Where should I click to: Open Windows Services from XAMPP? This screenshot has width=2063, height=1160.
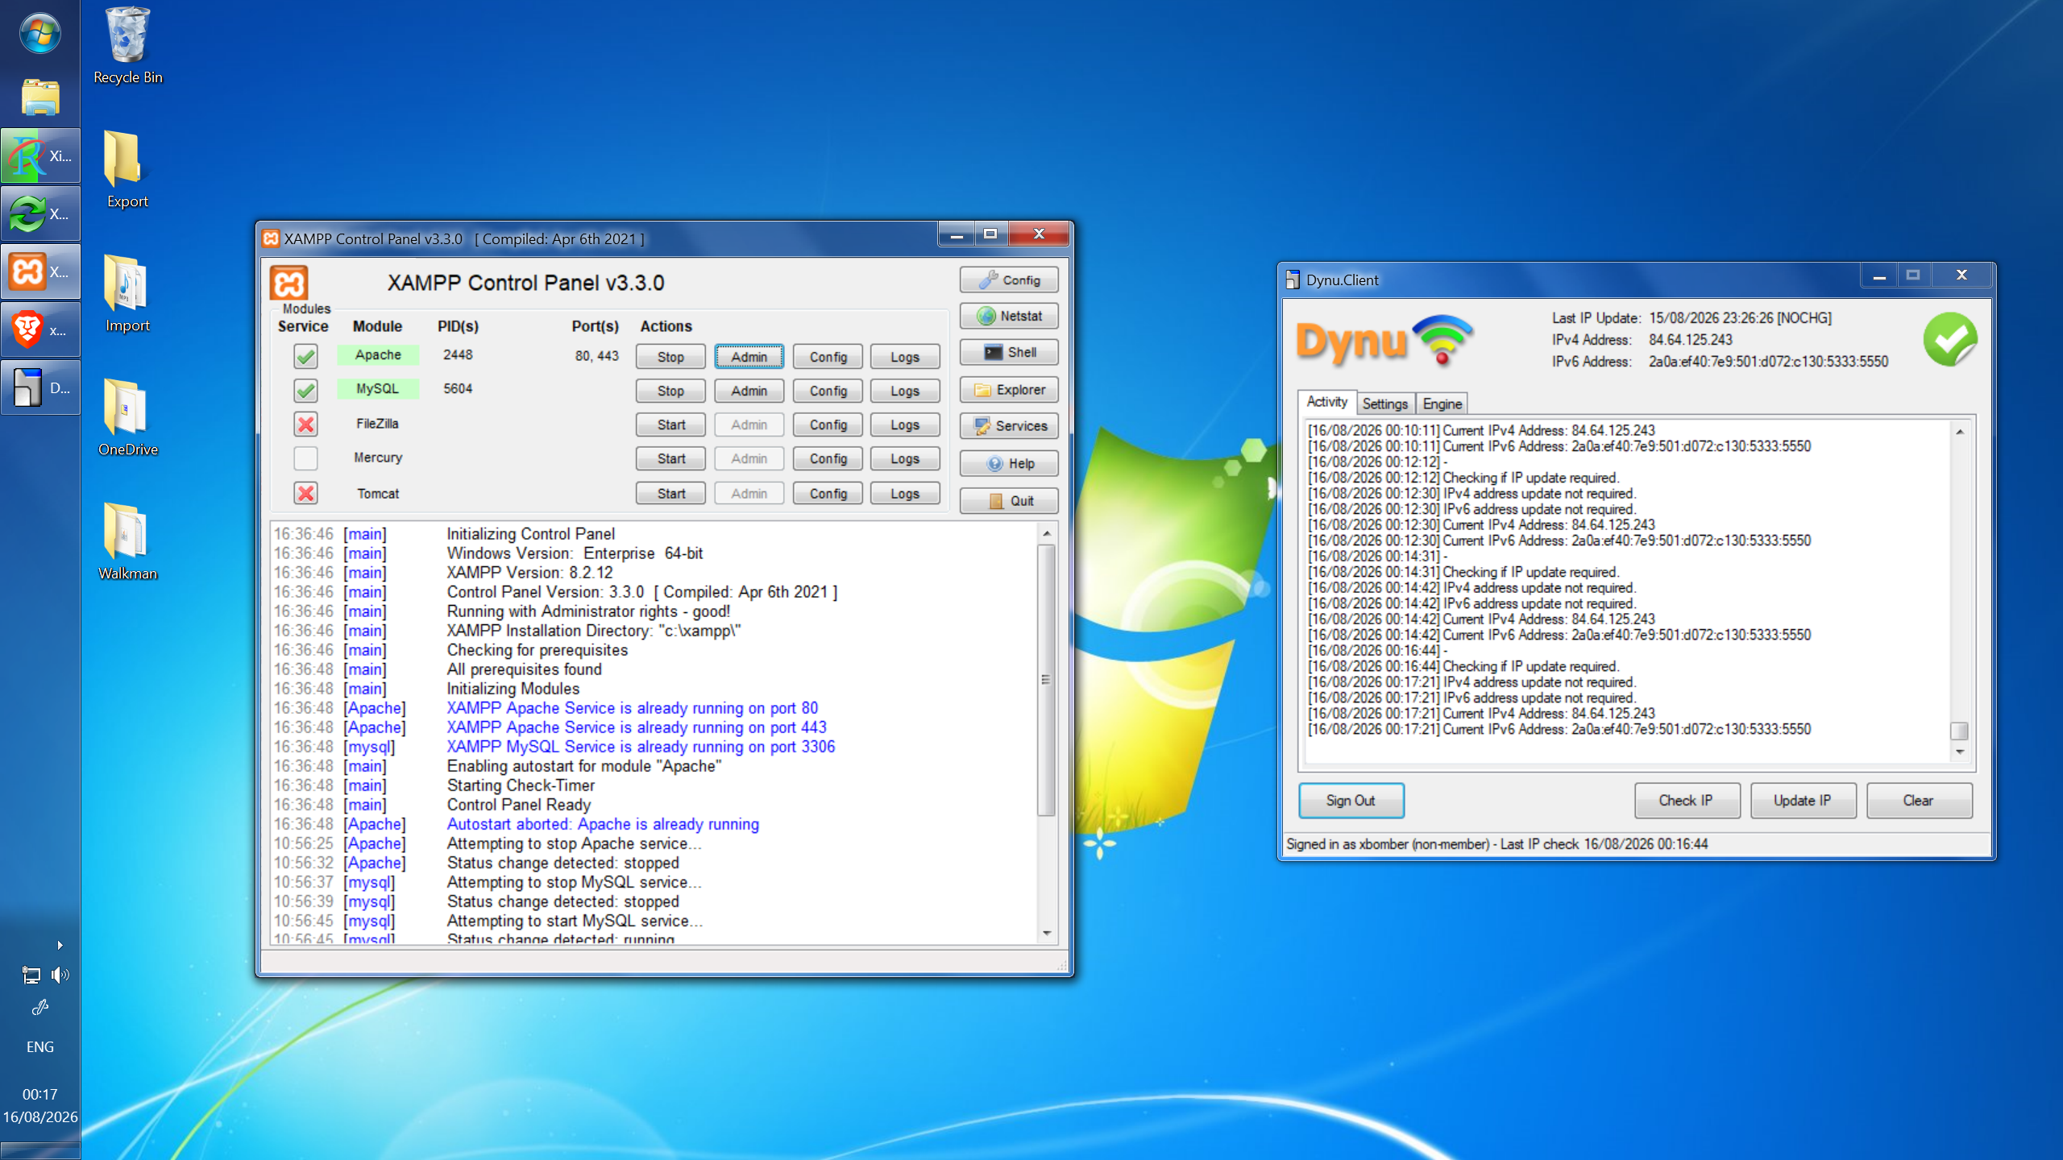[x=1009, y=426]
